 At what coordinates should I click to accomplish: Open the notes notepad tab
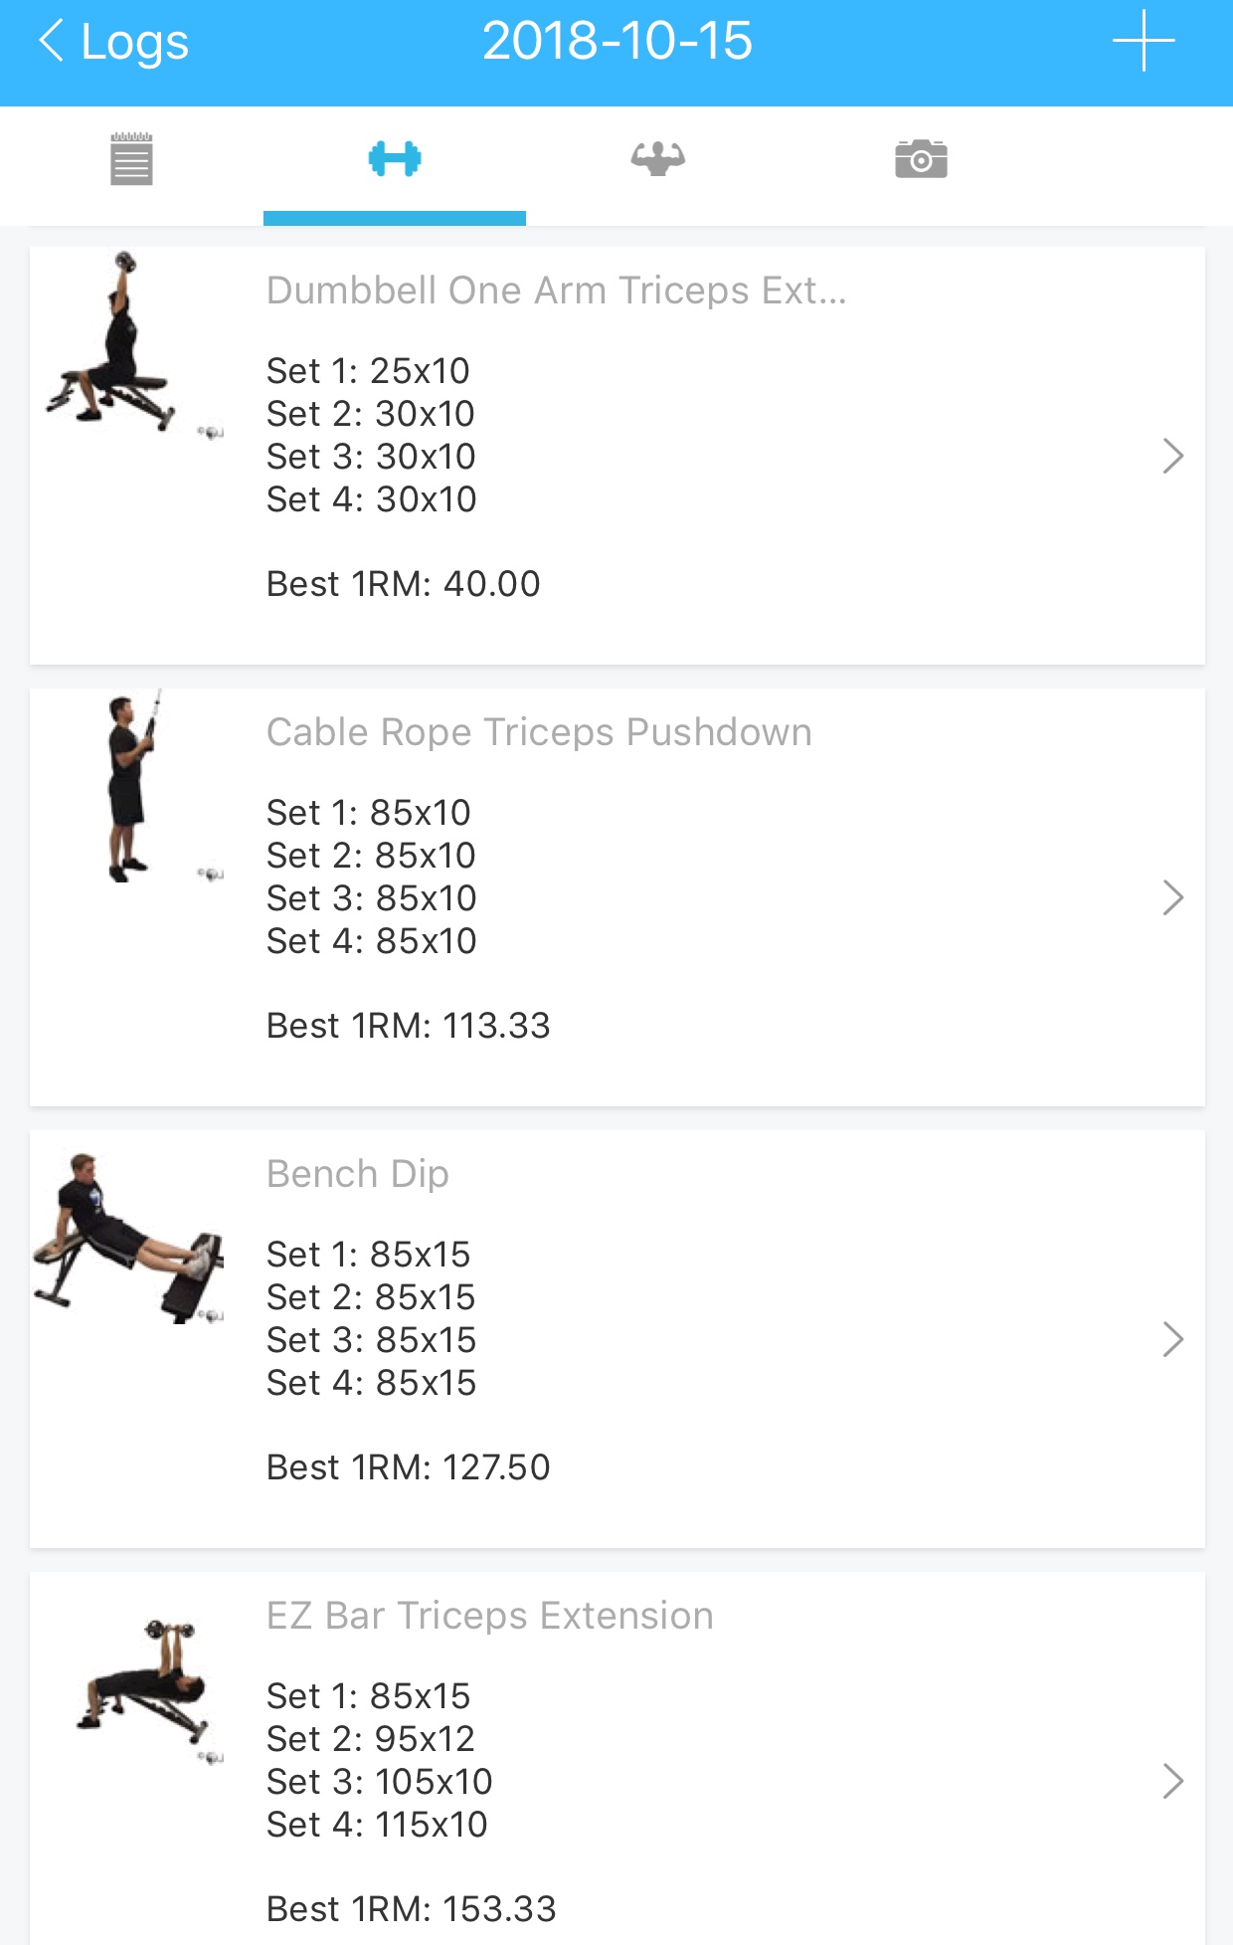(131, 159)
